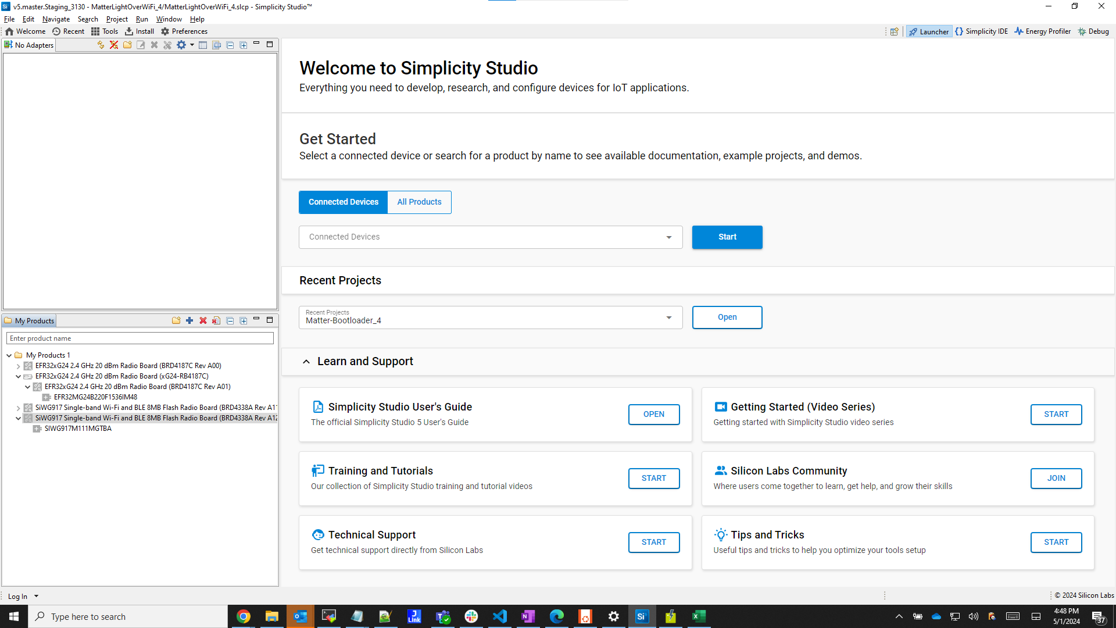This screenshot has width=1116, height=628.
Task: Expand all adapters using the plus-box icon
Action: tap(244, 45)
